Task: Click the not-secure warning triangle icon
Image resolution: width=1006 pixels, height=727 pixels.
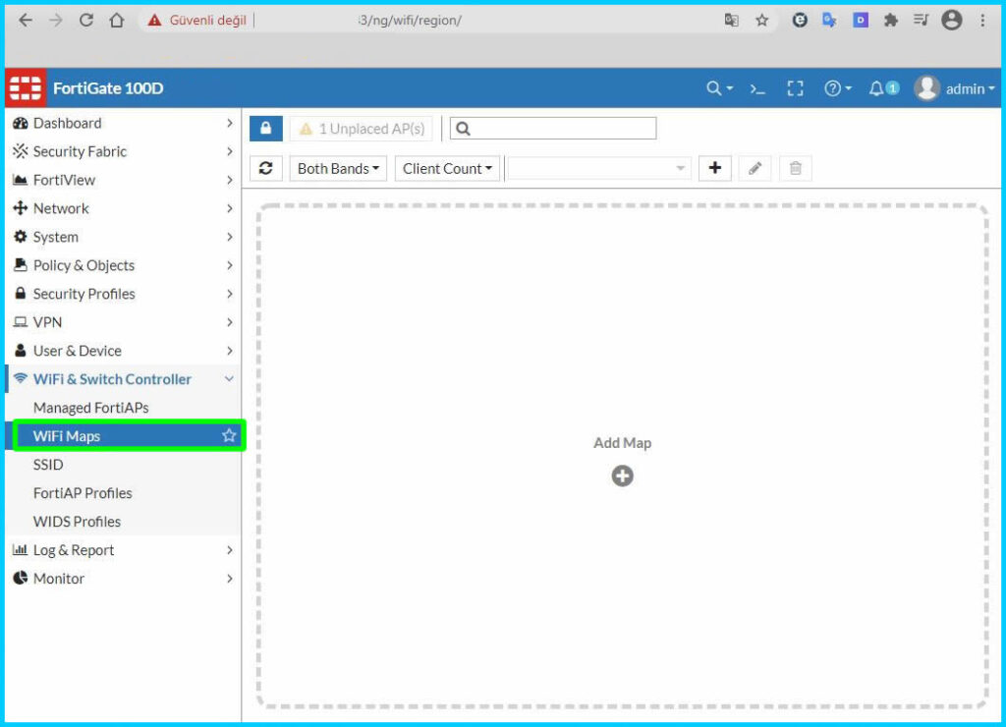Action: click(x=154, y=21)
